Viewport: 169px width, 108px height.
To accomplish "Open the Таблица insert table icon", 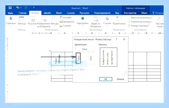I will [22, 19].
